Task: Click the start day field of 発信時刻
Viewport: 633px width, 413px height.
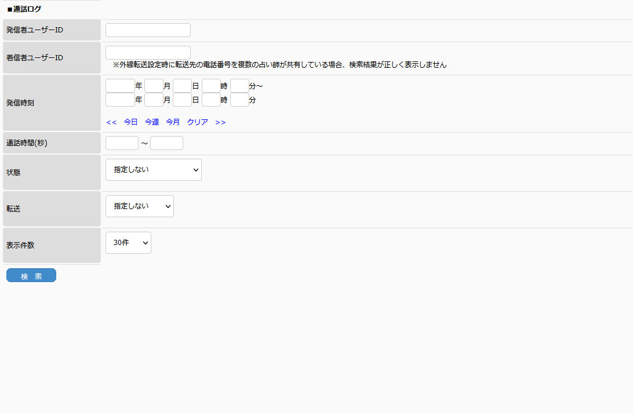Action: tap(182, 86)
